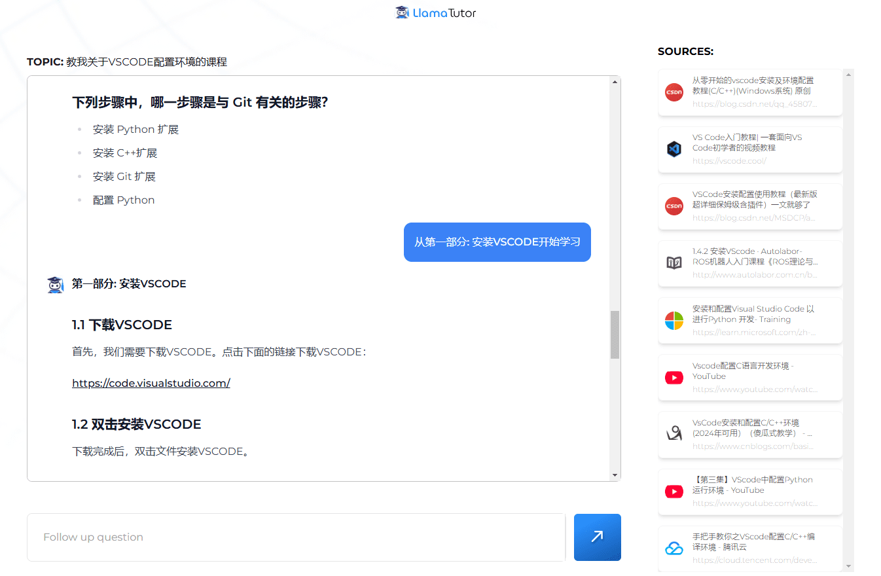Click the text 下载完成后，双击文件安装VSCODE。
Image resolution: width=881 pixels, height=576 pixels.
pos(161,452)
